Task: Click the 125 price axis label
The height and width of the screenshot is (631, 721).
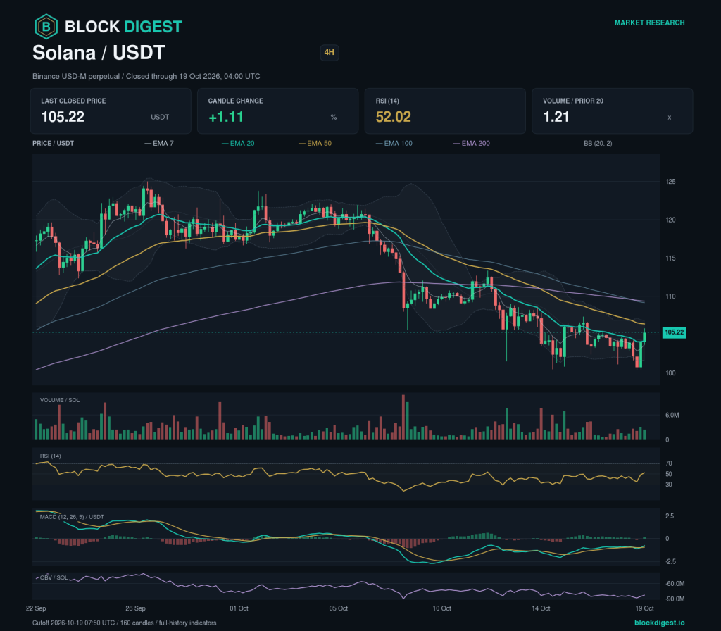Action: tap(670, 182)
